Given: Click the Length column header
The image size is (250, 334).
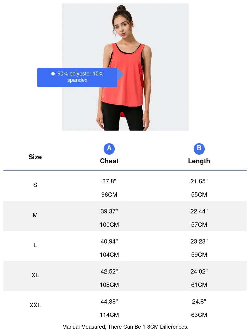Looking at the screenshot, I should point(199,161).
